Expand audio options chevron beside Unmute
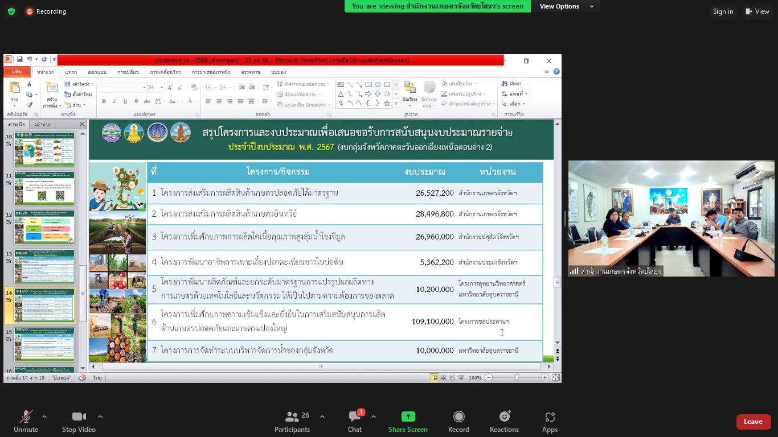778x437 pixels. point(44,417)
